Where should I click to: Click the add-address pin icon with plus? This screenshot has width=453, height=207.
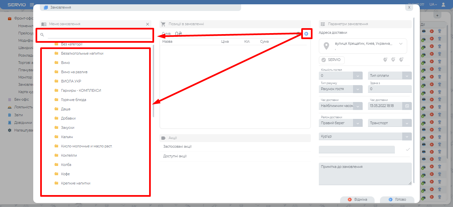tap(385, 60)
